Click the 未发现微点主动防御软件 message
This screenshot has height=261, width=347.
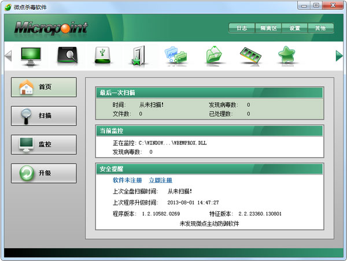click(x=209, y=223)
